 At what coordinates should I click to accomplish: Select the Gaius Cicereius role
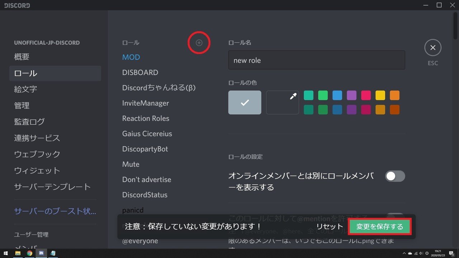(147, 134)
